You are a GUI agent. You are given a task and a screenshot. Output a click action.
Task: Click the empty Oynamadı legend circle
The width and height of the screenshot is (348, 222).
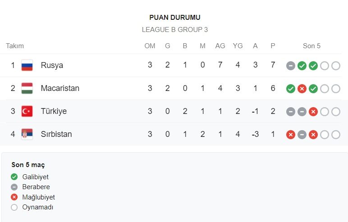pos(14,207)
